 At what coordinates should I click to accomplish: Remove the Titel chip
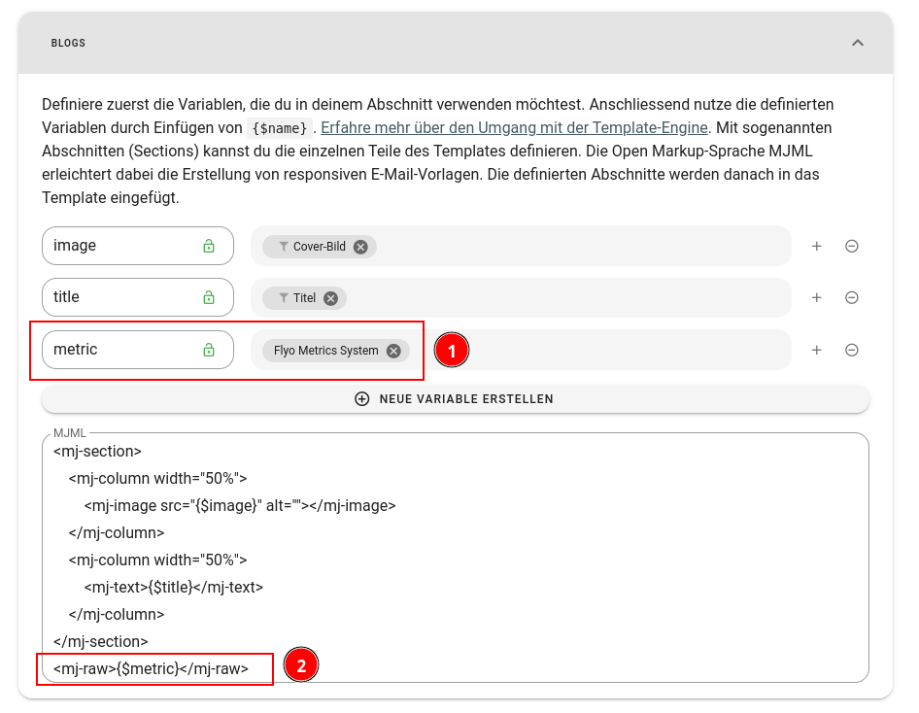click(x=330, y=298)
